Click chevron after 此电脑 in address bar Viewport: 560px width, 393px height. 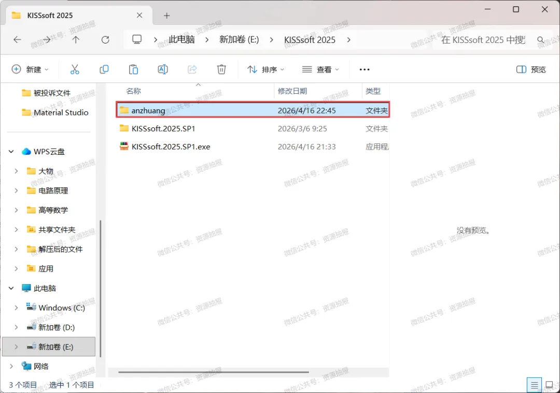pyautogui.click(x=207, y=39)
